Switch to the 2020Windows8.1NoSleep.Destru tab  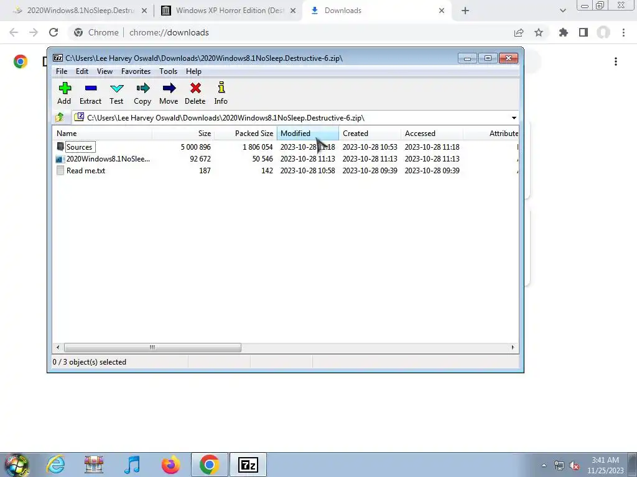(80, 11)
